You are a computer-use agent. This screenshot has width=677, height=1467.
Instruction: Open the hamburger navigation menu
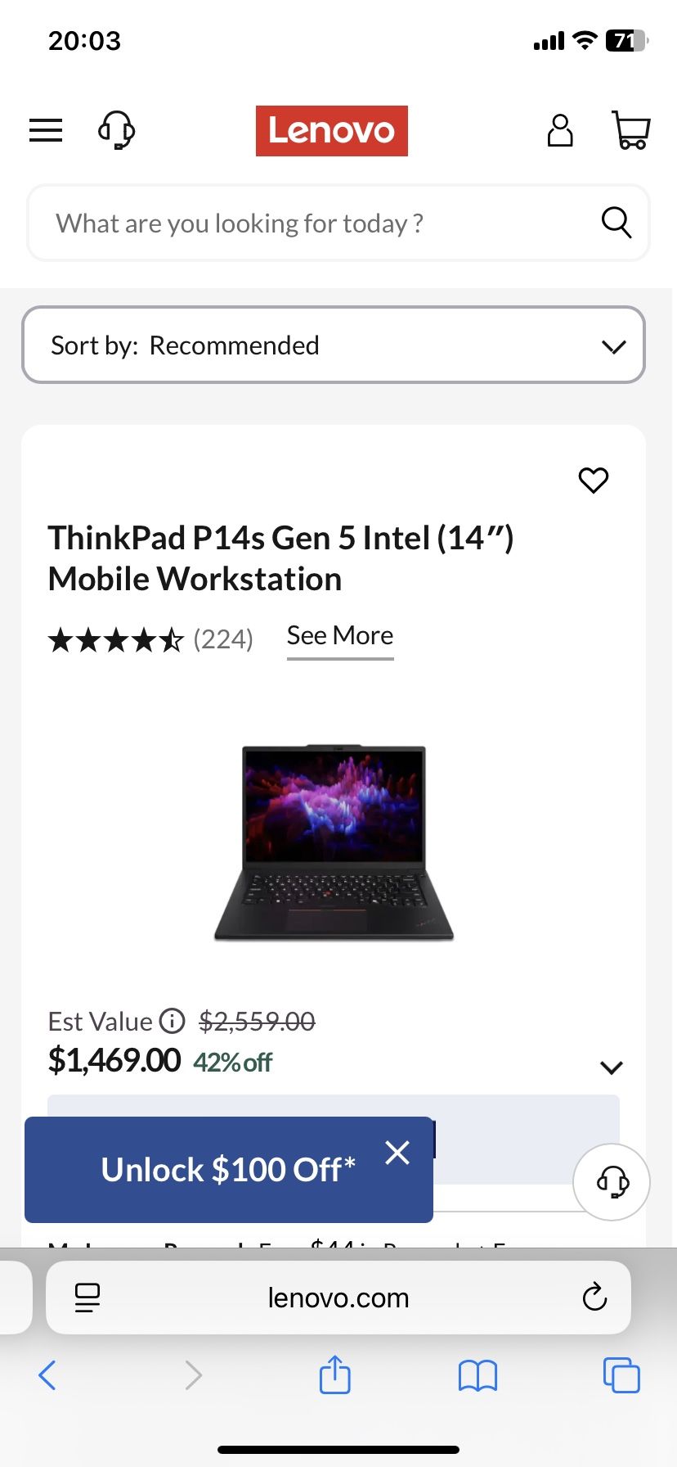coord(46,130)
